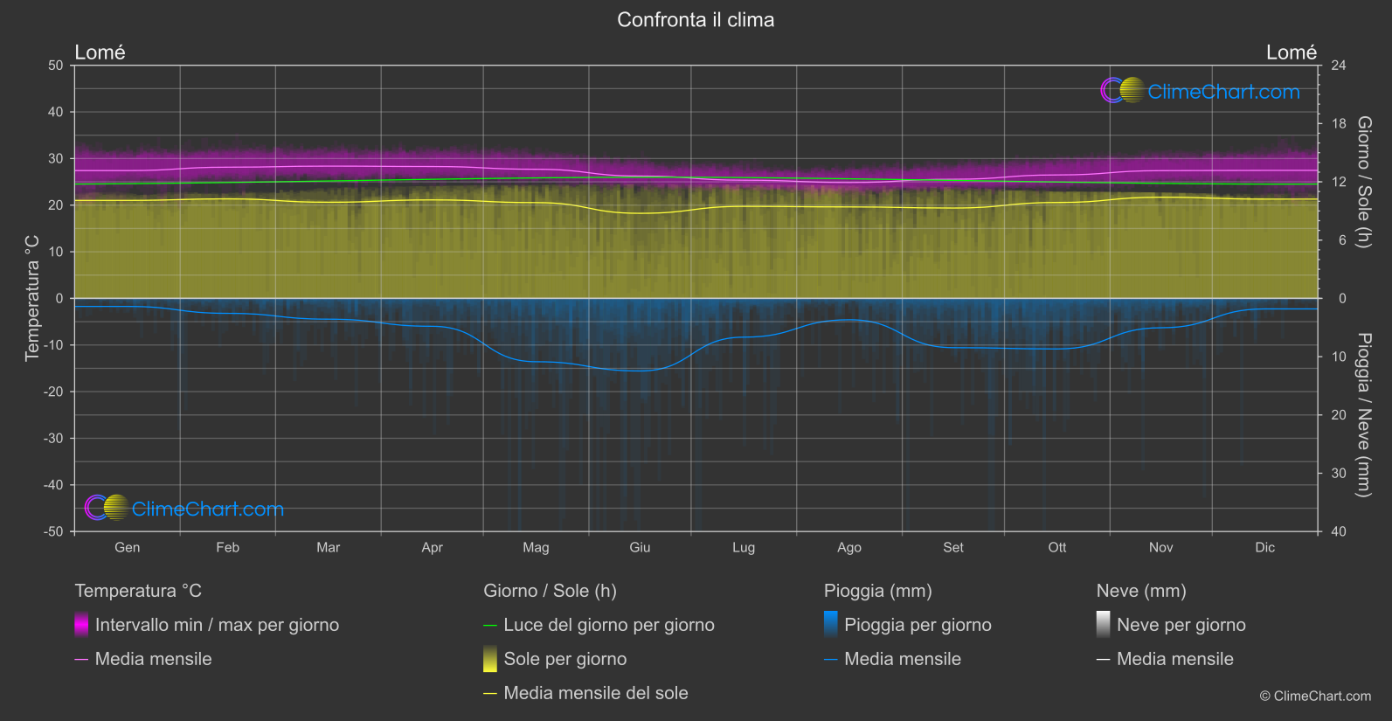Click the 'Ott' month axis label
Screen dimensions: 1392x721
[x=1057, y=547]
